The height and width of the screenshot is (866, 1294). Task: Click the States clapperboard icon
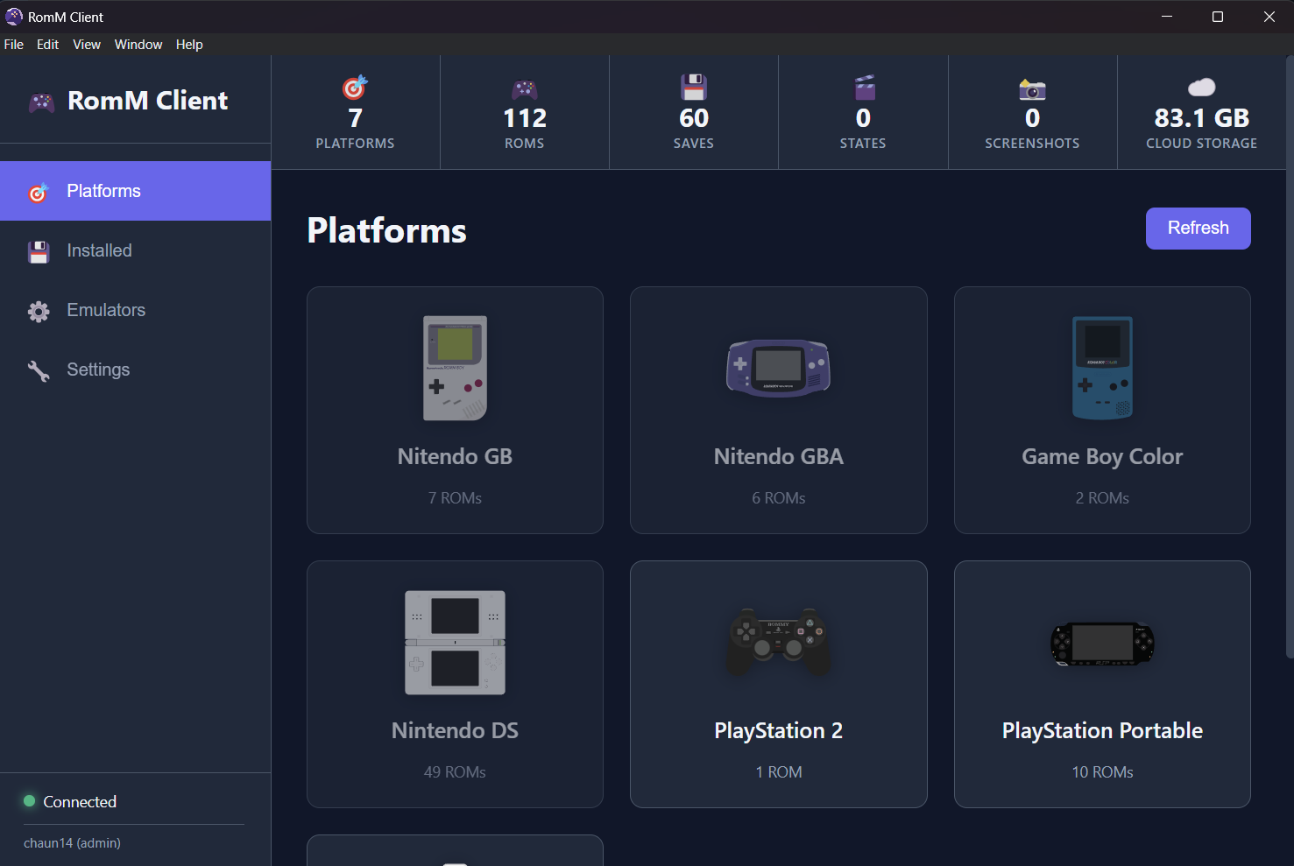(862, 87)
